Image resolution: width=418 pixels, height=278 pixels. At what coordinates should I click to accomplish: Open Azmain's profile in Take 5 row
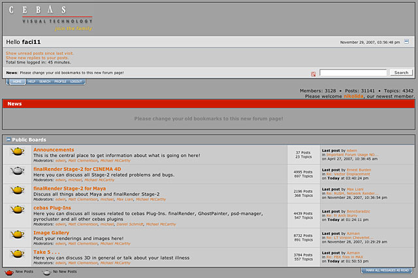pyautogui.click(x=353, y=253)
